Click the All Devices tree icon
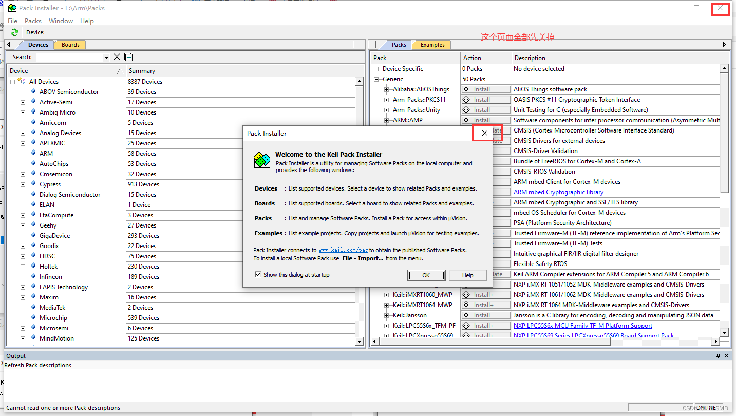Screen dimensions: 736x416 click(22, 81)
